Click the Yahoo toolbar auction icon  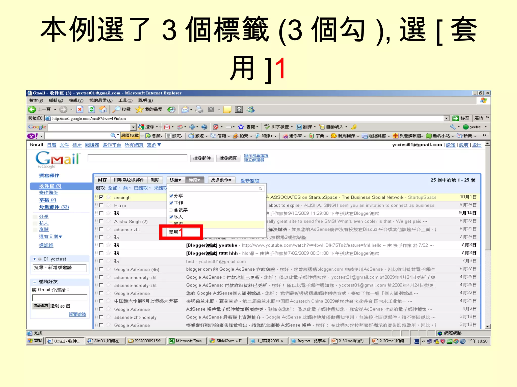[x=236, y=136]
